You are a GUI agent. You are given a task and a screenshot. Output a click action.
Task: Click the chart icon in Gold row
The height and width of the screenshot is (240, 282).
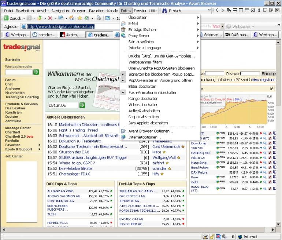[x=270, y=182]
